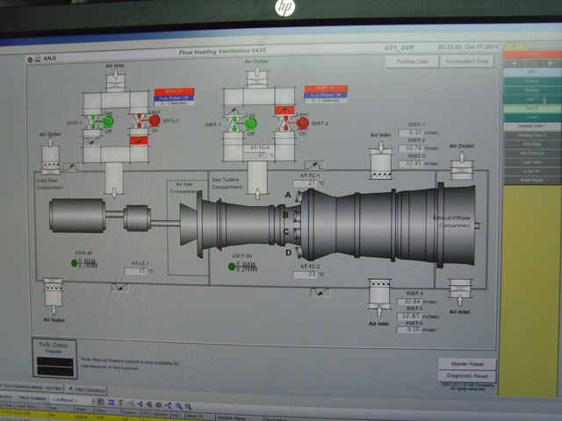Open the Anti Icing screen
Viewport: 562px width, 421px height.
(532, 144)
